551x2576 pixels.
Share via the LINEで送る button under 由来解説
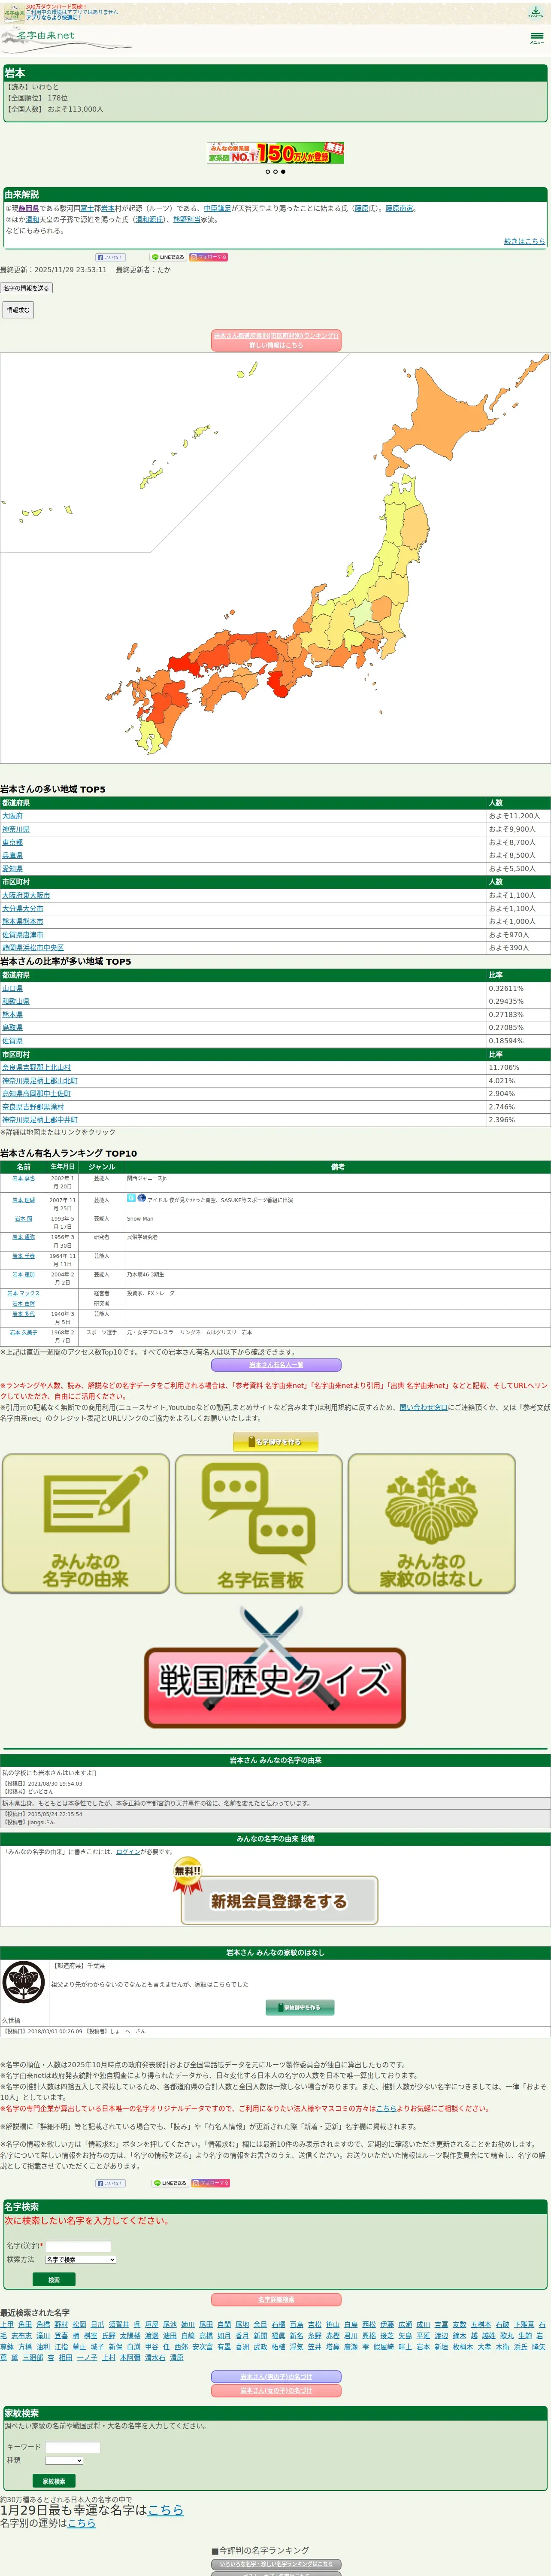[168, 257]
